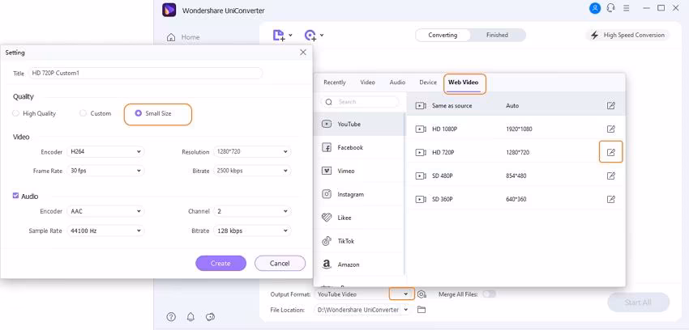Edit the HD 720P preset
The width and height of the screenshot is (689, 330).
(611, 153)
